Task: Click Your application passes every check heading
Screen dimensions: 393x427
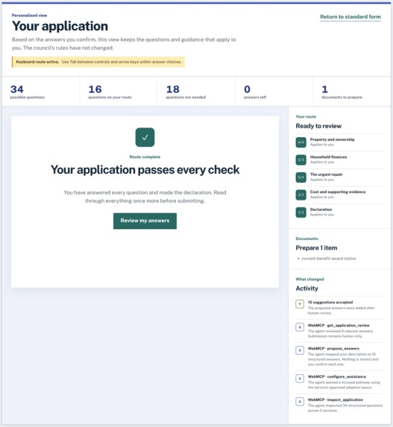Action: click(x=145, y=170)
